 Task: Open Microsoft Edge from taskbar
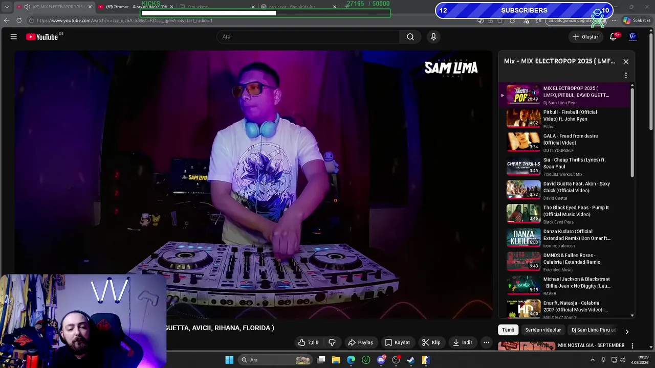351,360
